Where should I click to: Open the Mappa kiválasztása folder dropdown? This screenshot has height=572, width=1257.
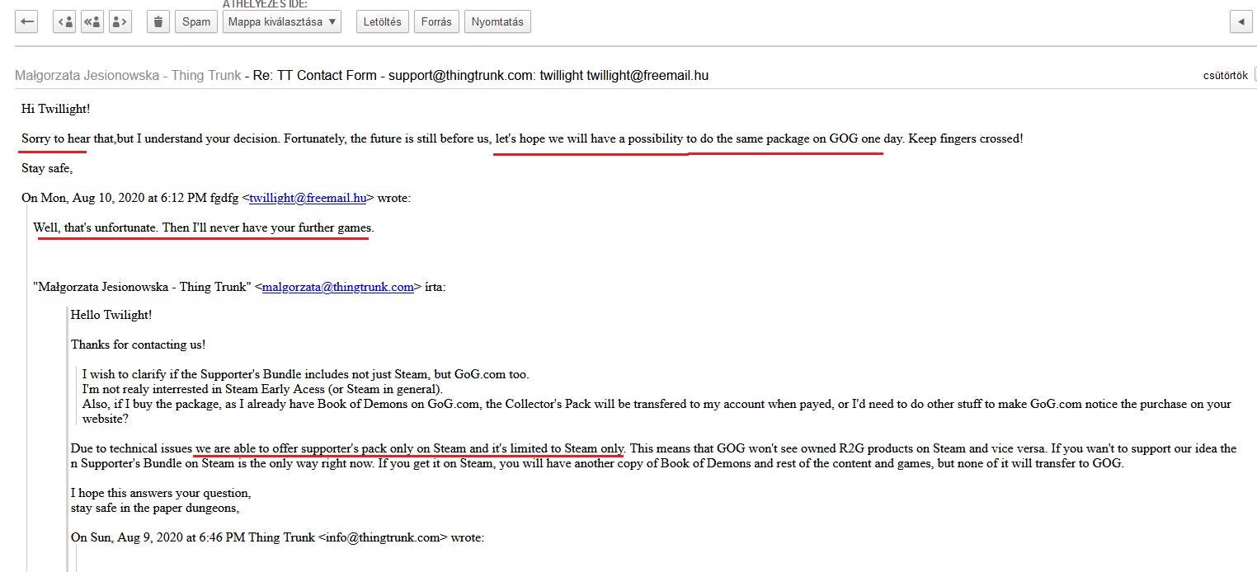[282, 22]
